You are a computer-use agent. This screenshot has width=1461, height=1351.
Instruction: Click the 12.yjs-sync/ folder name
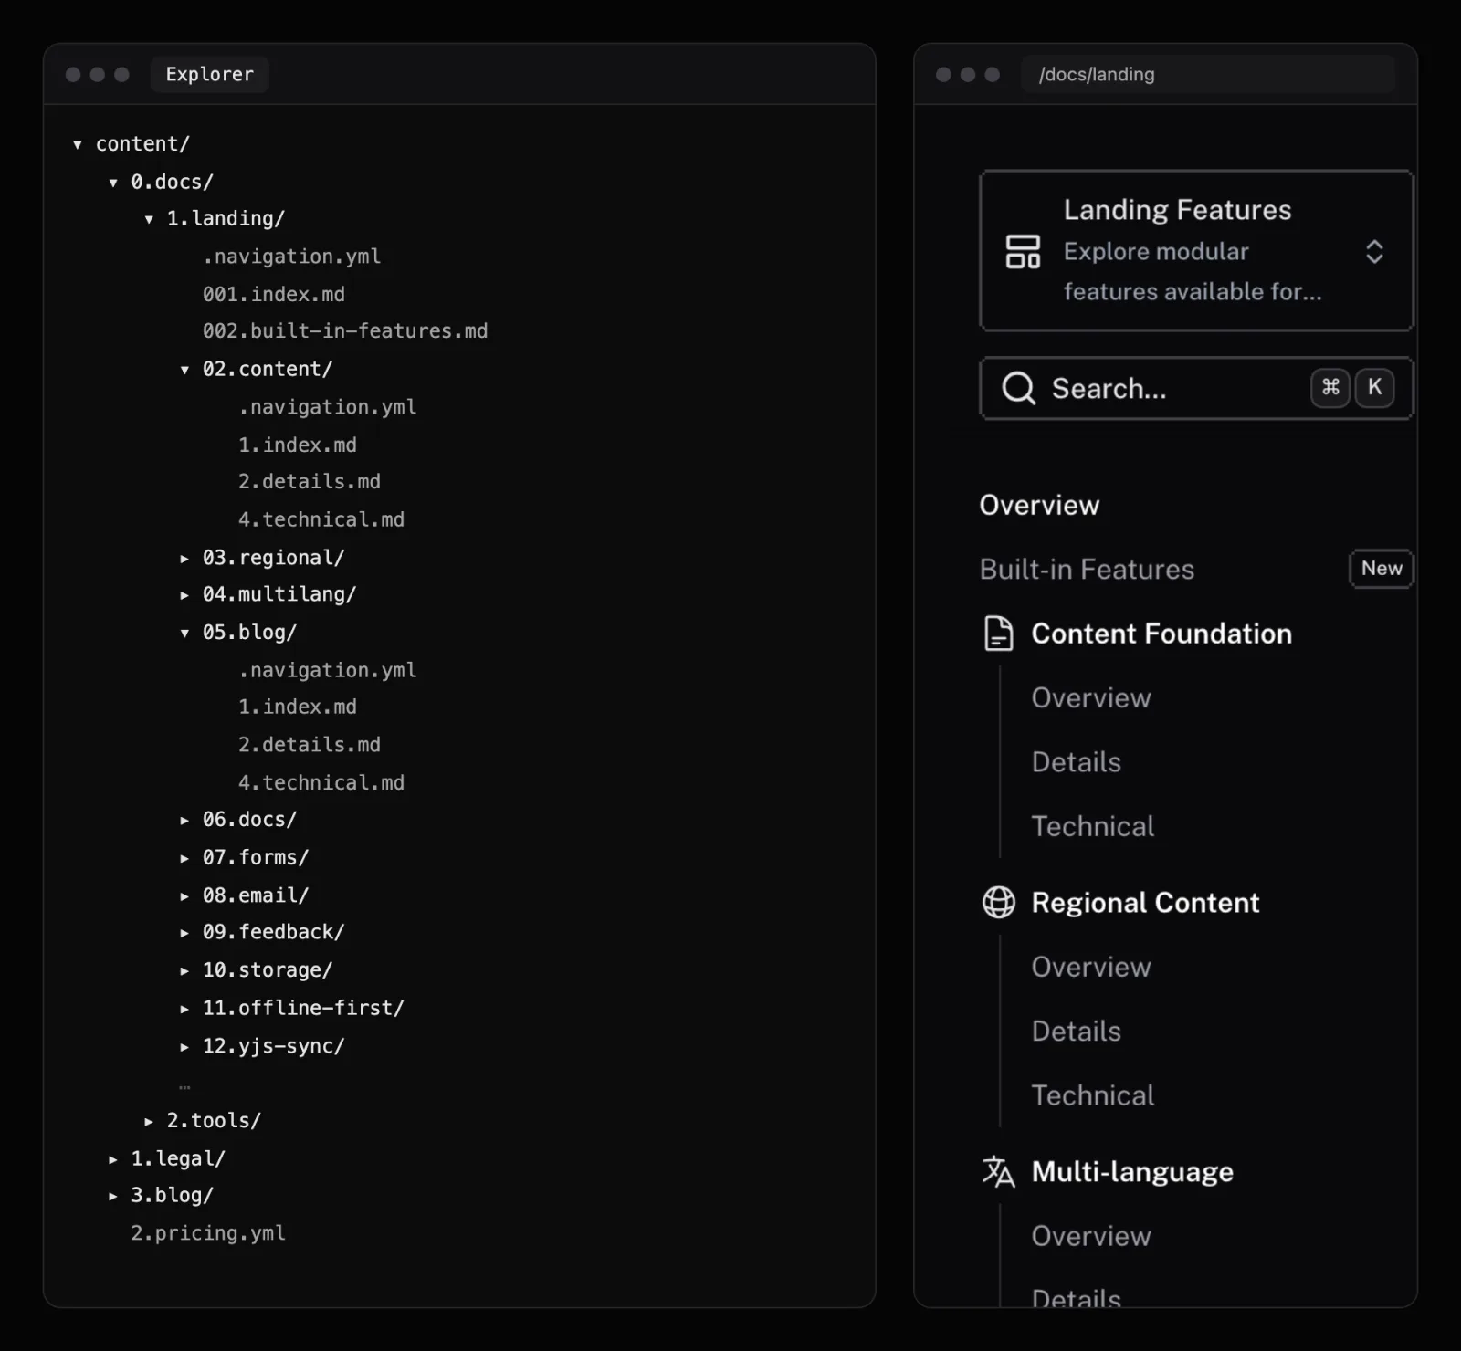(x=274, y=1047)
